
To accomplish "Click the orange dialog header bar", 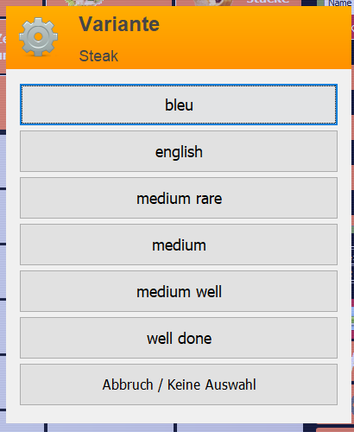I will pos(179,38).
